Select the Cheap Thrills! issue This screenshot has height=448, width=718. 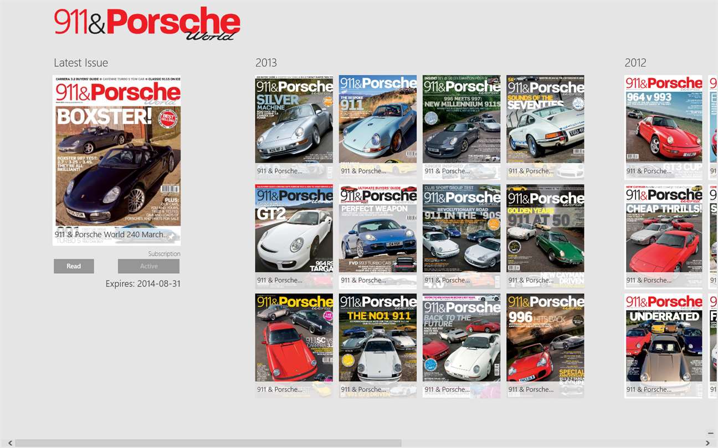click(664, 236)
